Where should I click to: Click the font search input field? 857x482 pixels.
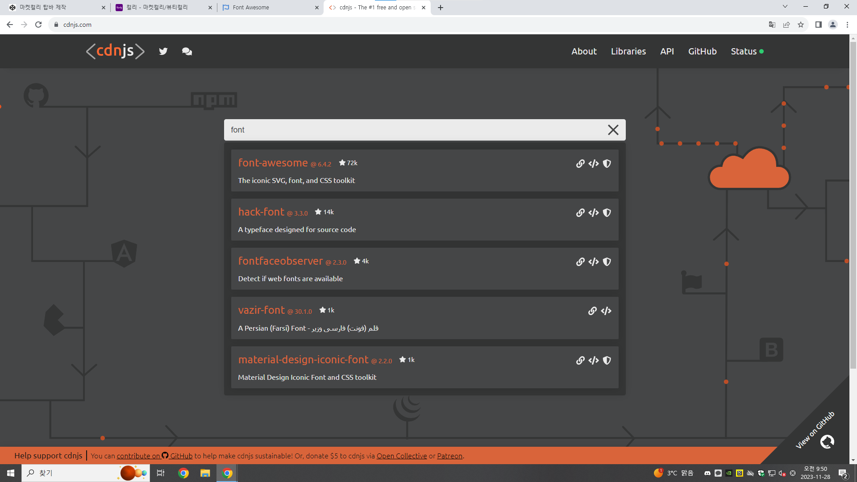pos(415,130)
